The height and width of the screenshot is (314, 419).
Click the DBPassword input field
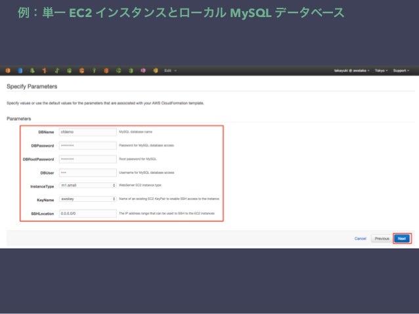(x=87, y=146)
